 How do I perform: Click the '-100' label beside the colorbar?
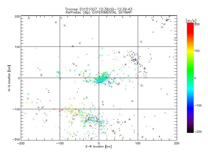[198, 106]
